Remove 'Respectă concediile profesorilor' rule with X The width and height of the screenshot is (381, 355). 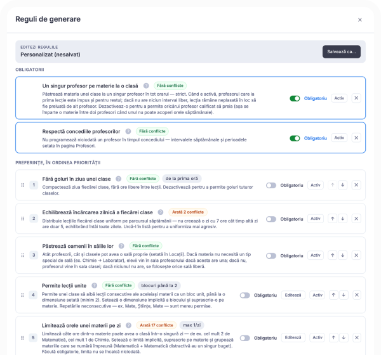pyautogui.click(x=356, y=138)
